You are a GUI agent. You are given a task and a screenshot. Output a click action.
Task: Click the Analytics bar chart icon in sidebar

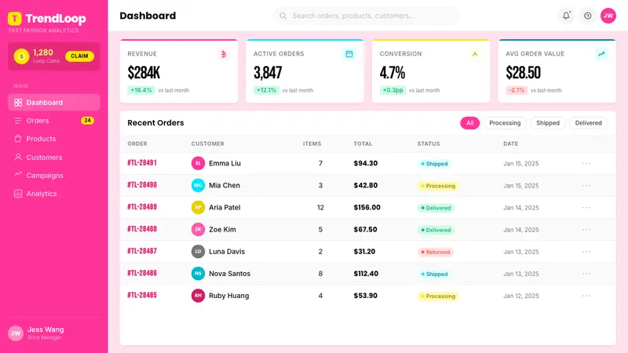(18, 194)
